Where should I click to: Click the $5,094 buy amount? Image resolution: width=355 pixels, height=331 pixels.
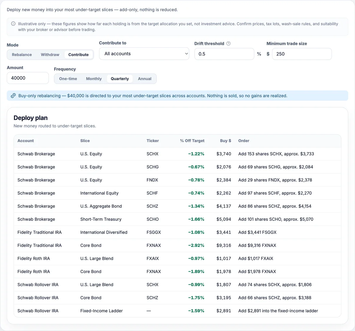[x=224, y=219]
